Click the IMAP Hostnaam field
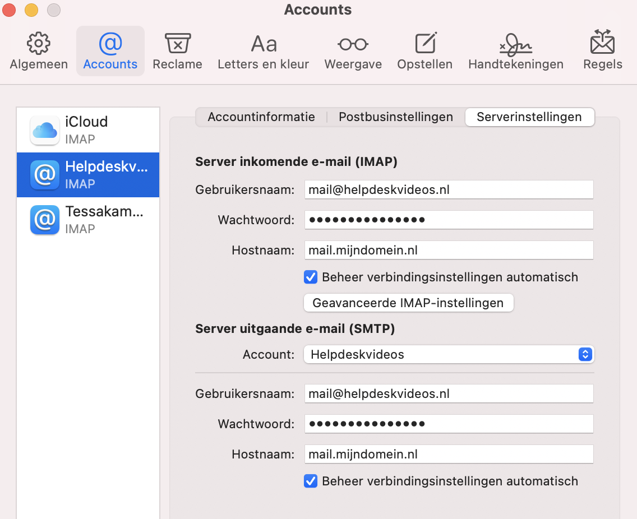The width and height of the screenshot is (637, 519). click(449, 250)
